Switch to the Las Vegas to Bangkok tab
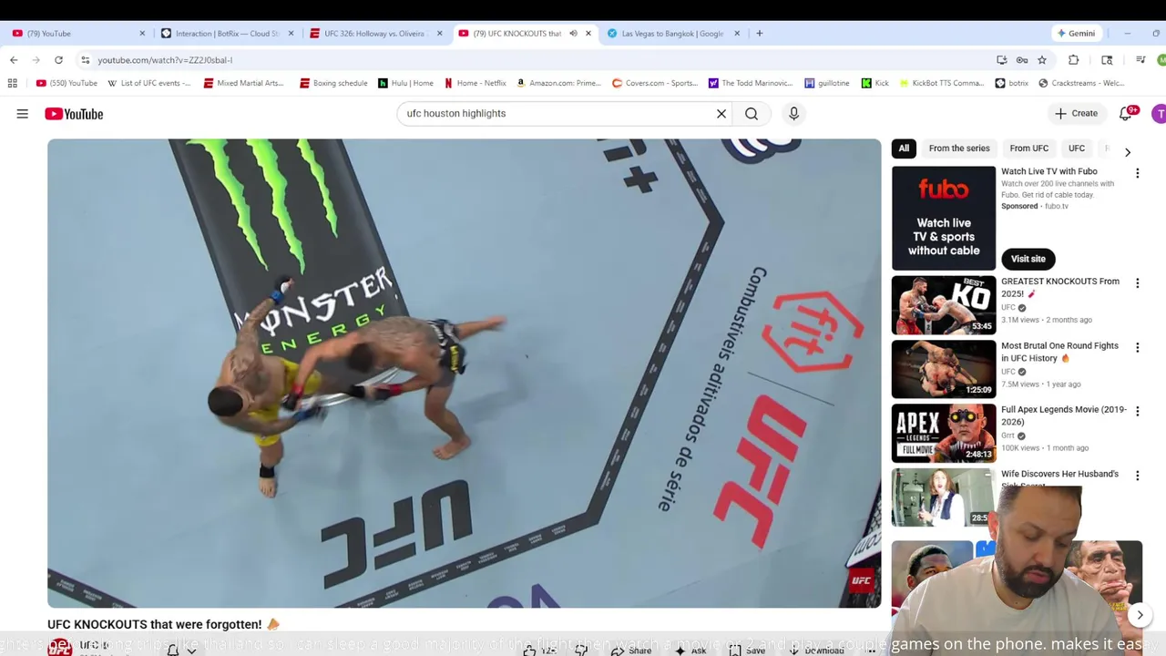This screenshot has height=656, width=1166. (672, 34)
